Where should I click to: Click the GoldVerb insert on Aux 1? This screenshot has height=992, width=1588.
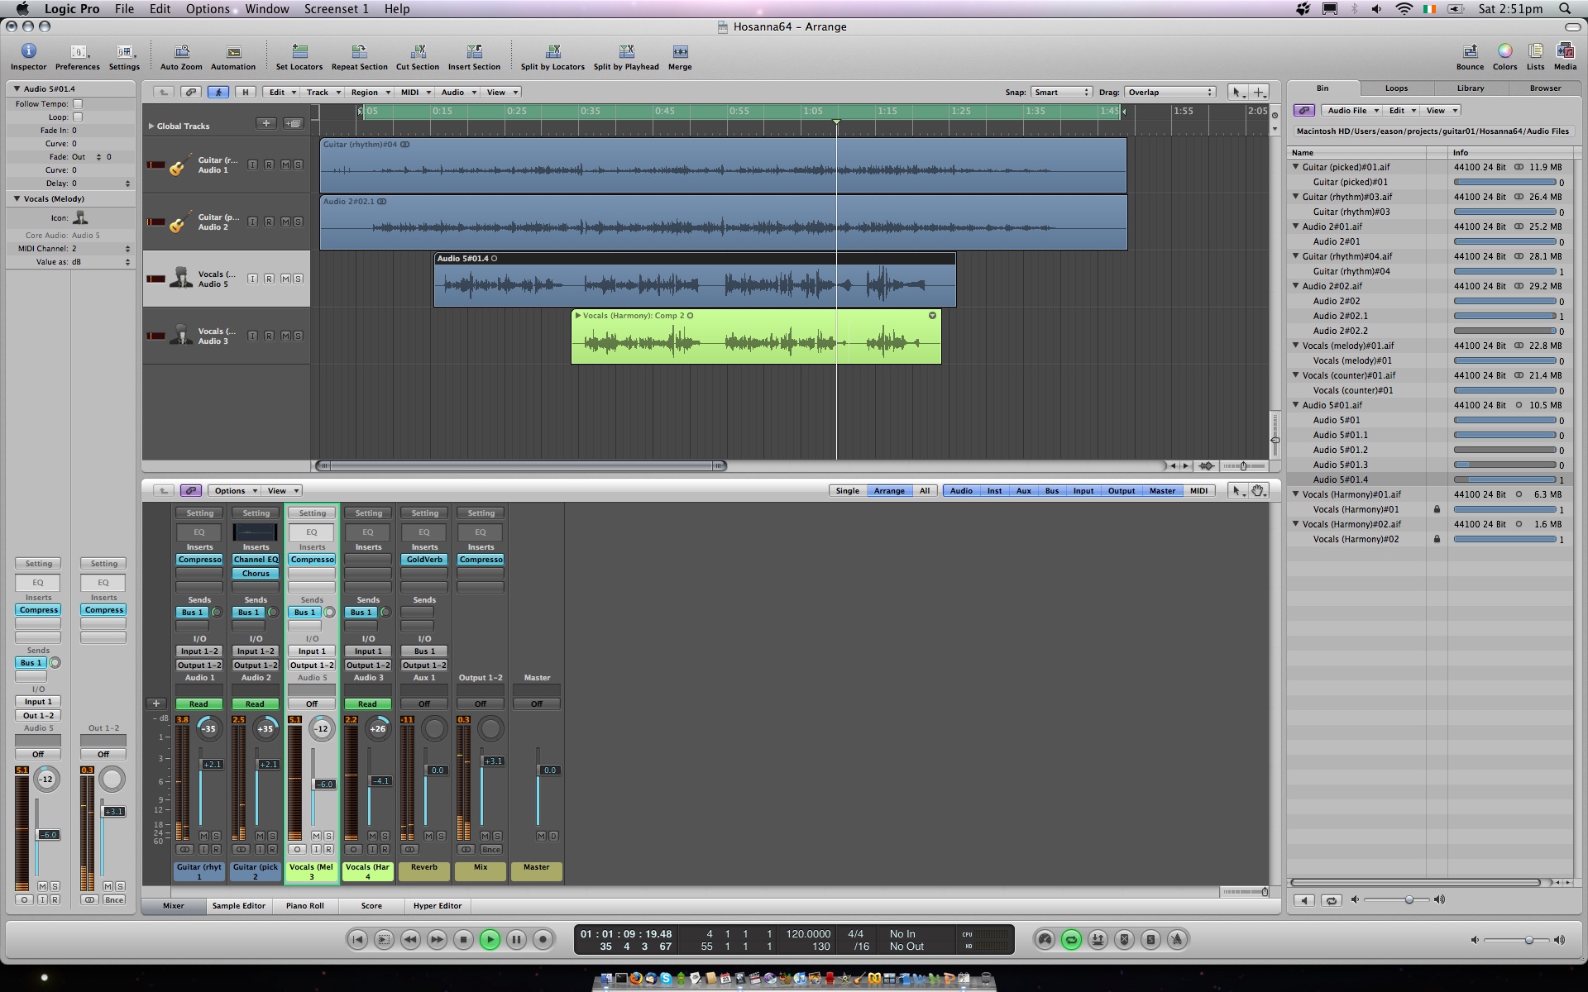[x=424, y=560]
